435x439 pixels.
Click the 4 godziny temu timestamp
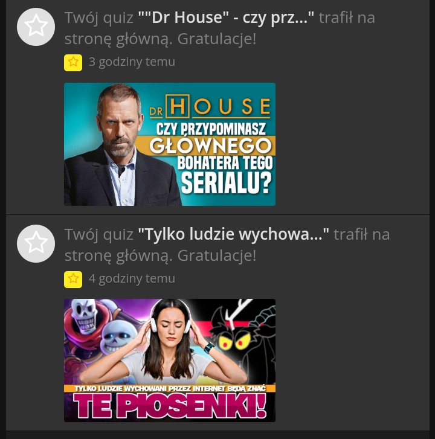tap(132, 278)
